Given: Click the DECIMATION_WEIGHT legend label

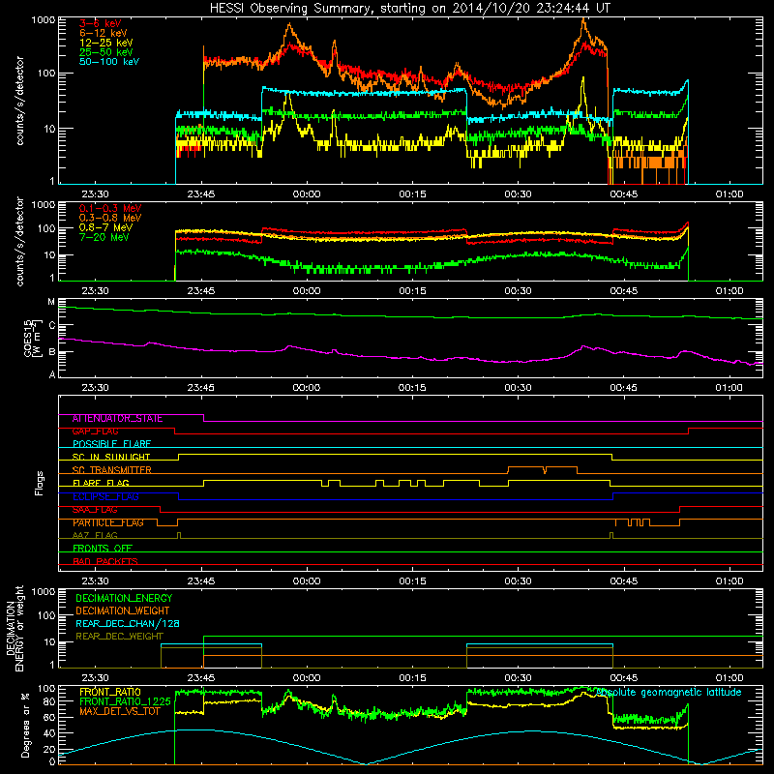Looking at the screenshot, I should click(x=123, y=611).
